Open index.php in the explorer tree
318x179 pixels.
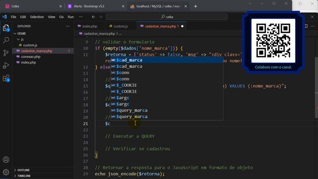click(x=43, y=62)
